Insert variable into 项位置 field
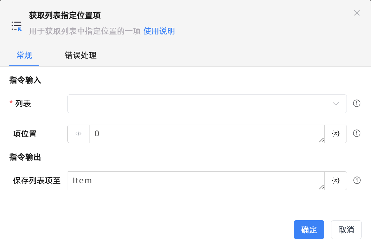The width and height of the screenshot is (371, 248). click(336, 134)
